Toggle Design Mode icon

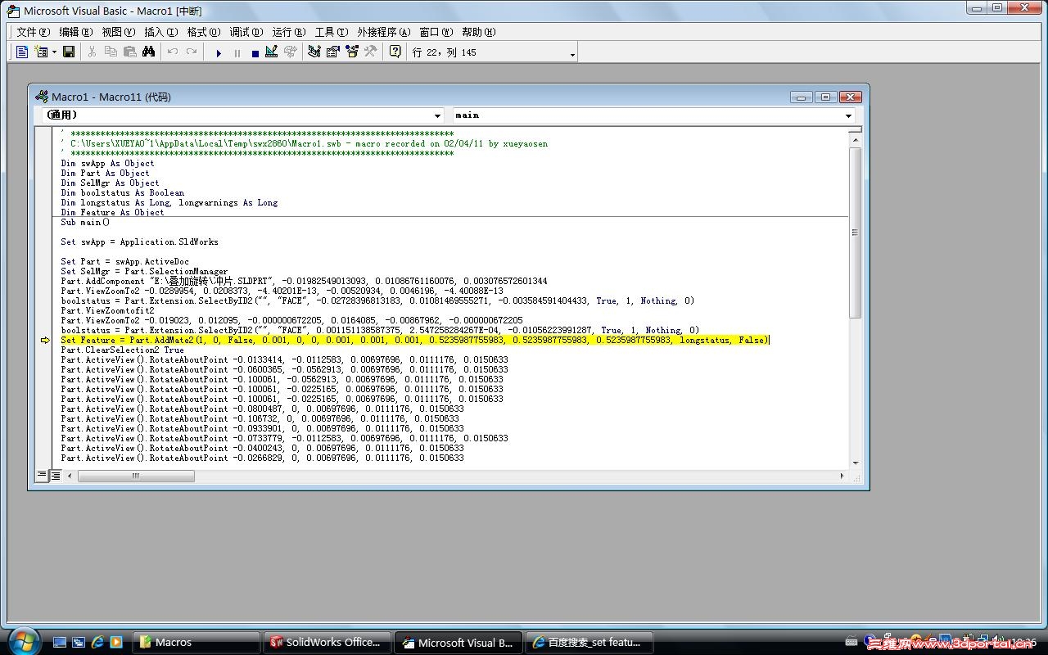[x=271, y=52]
